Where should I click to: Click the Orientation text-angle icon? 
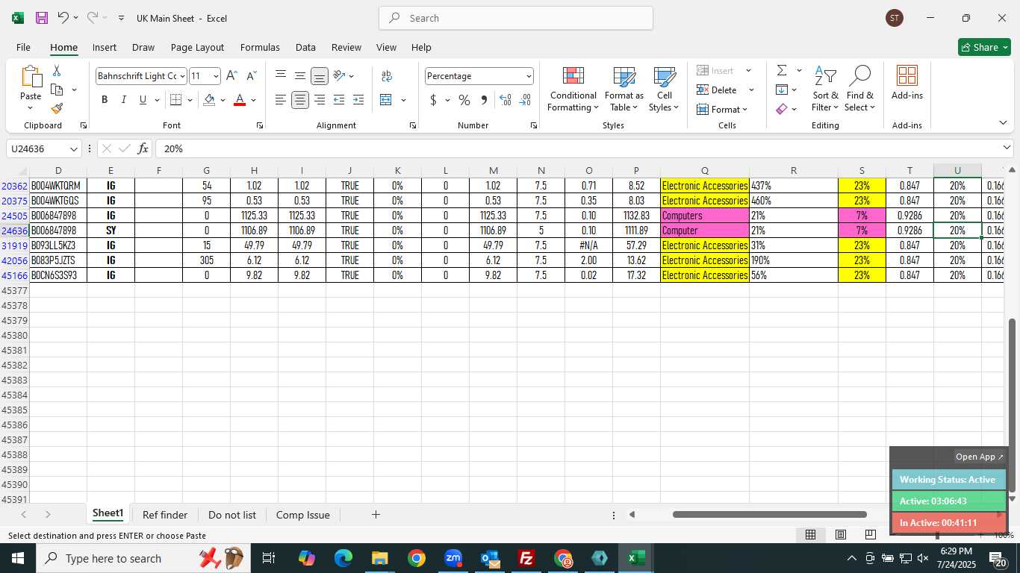point(340,76)
